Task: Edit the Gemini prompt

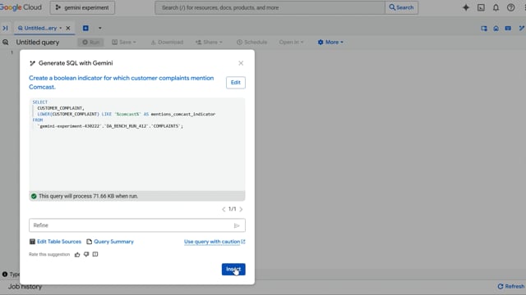Action: 236,83
